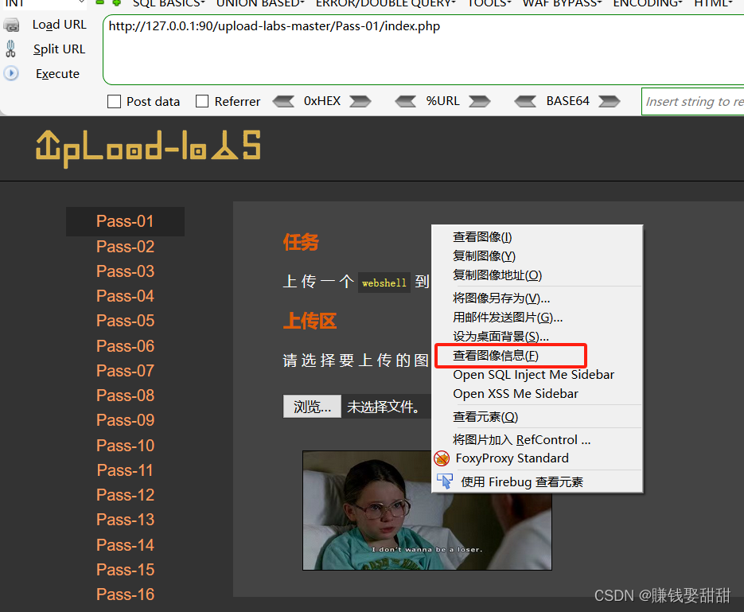Open the SQL BASICS dropdown menu

(169, 4)
